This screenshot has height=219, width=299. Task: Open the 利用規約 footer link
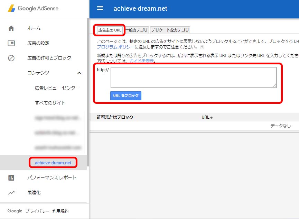60,211
